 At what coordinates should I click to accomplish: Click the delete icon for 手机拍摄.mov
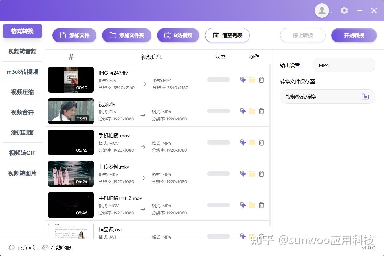point(261,142)
